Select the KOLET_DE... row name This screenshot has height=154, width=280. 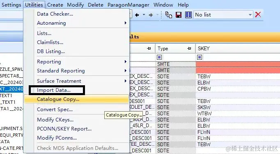(142, 107)
